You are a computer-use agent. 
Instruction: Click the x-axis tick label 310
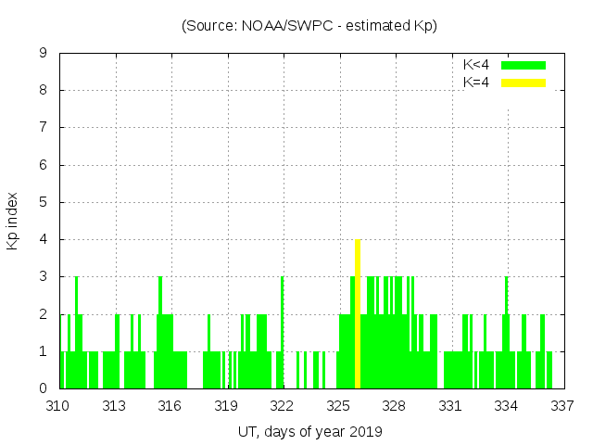(x=58, y=405)
